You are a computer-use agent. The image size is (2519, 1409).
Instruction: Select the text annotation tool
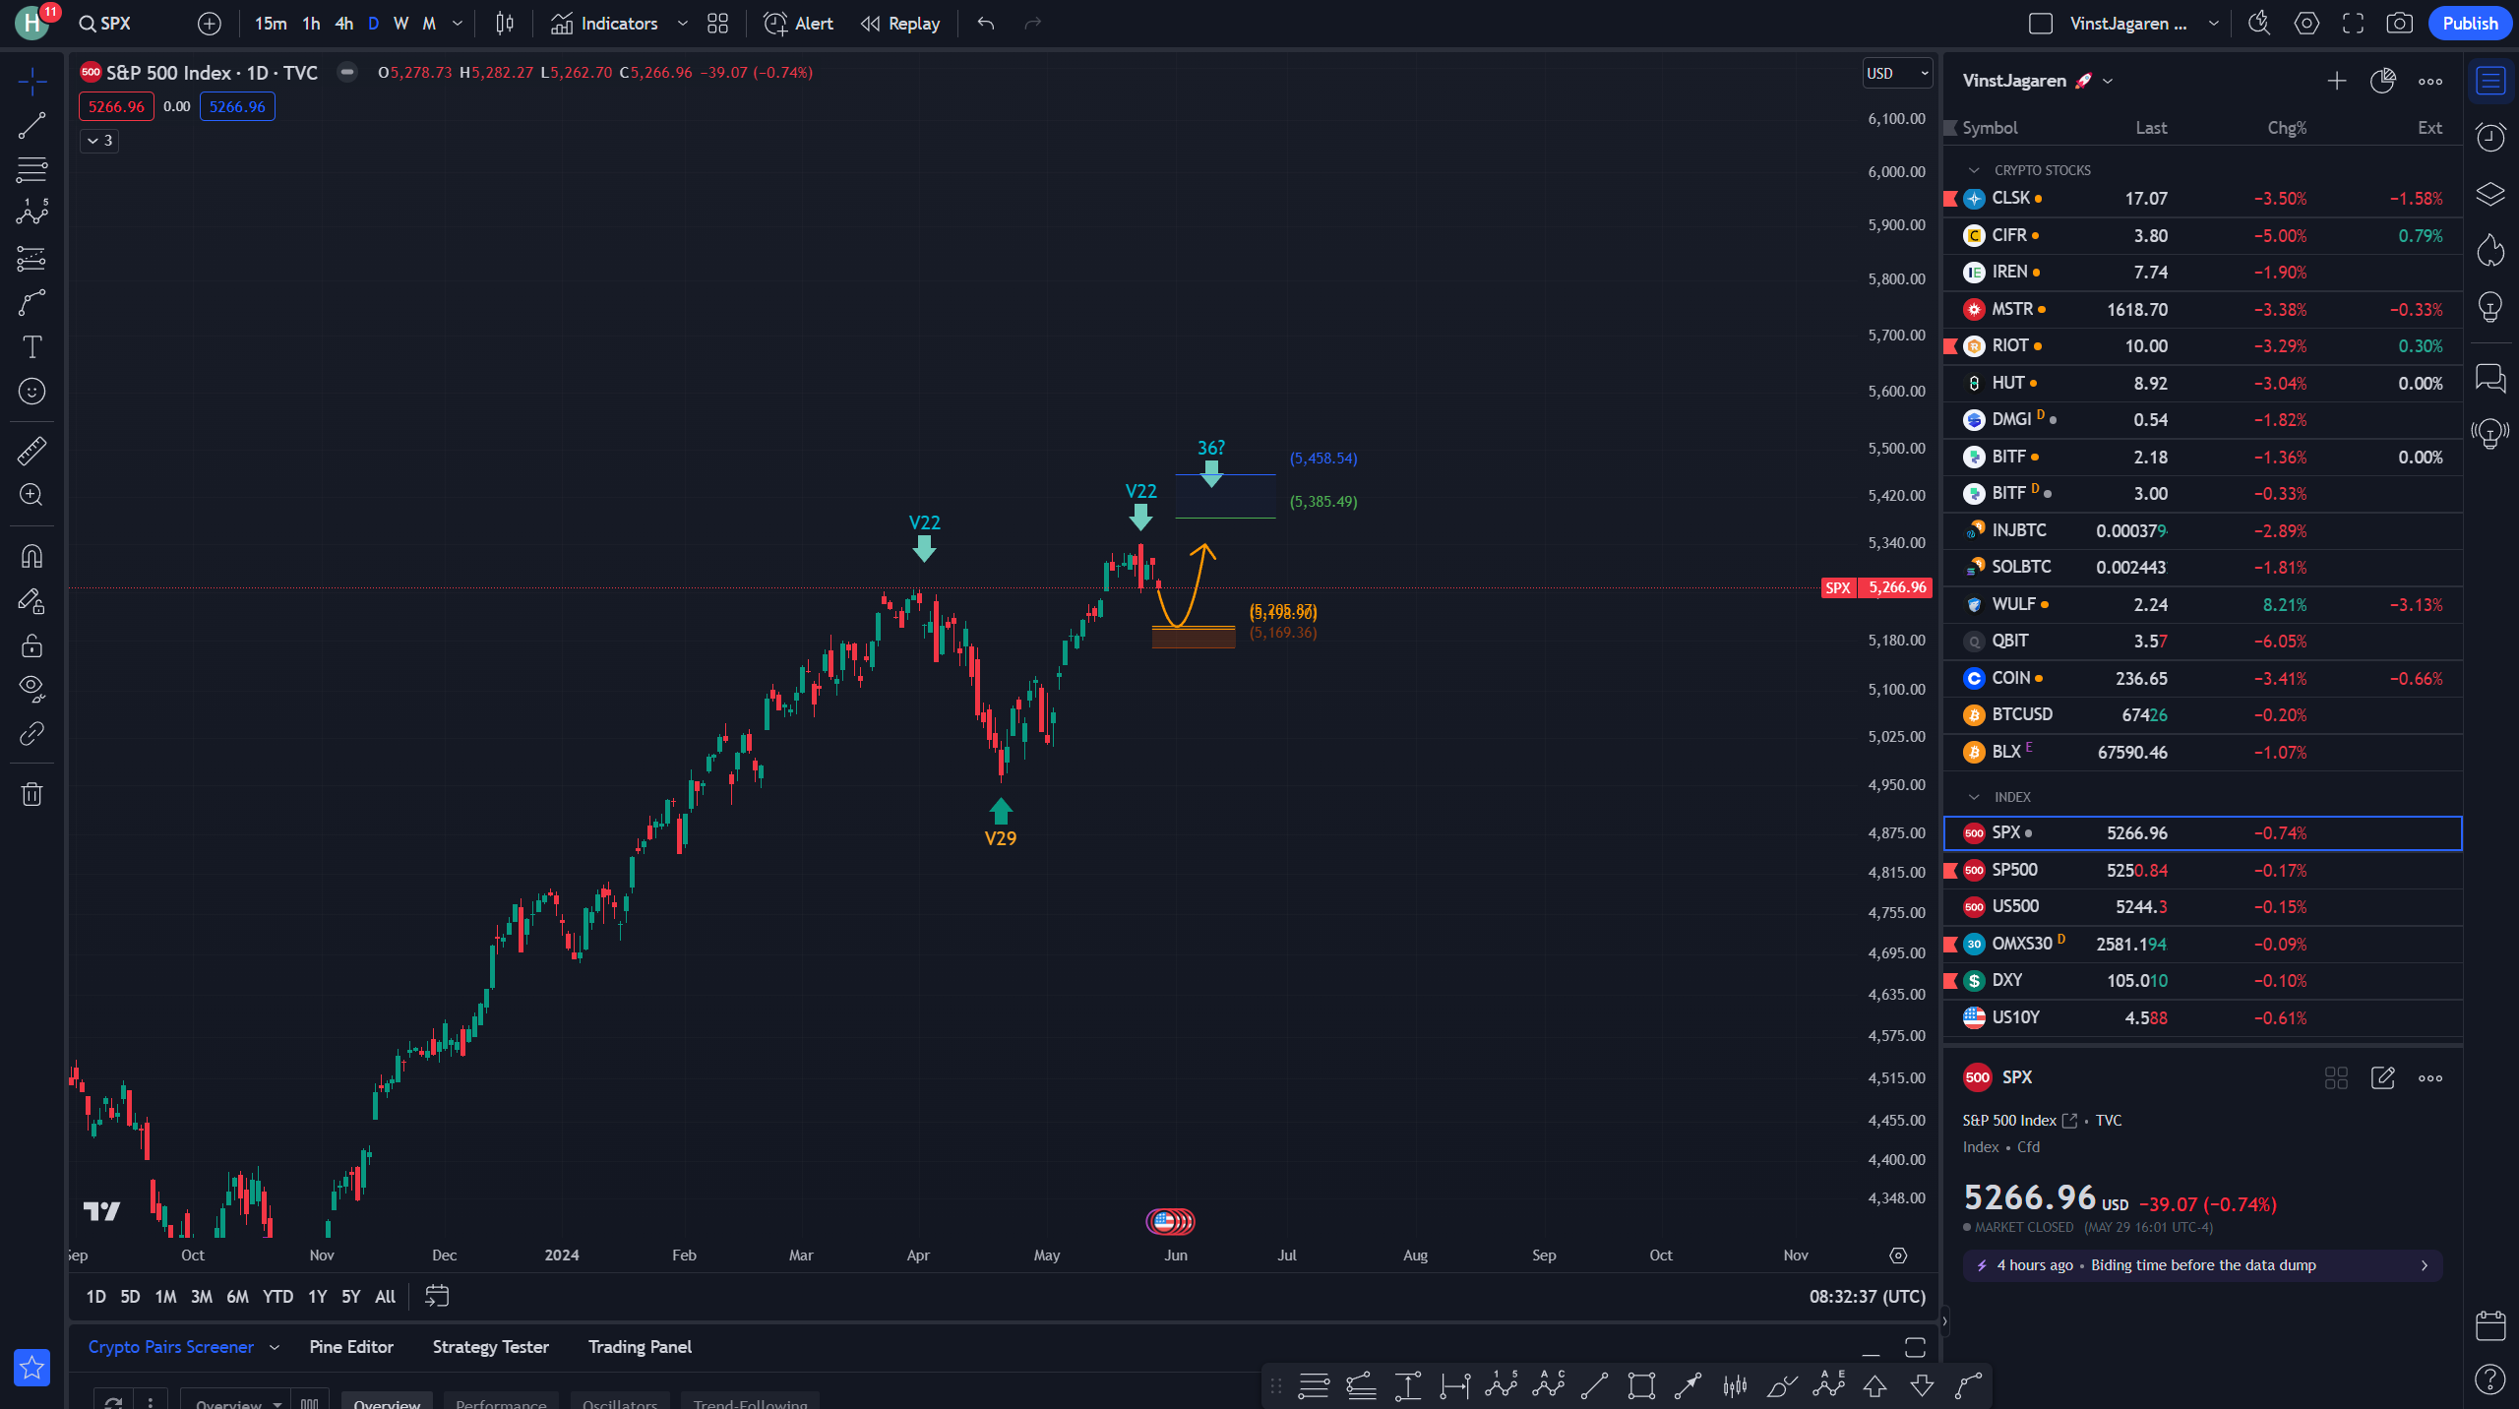point(31,346)
